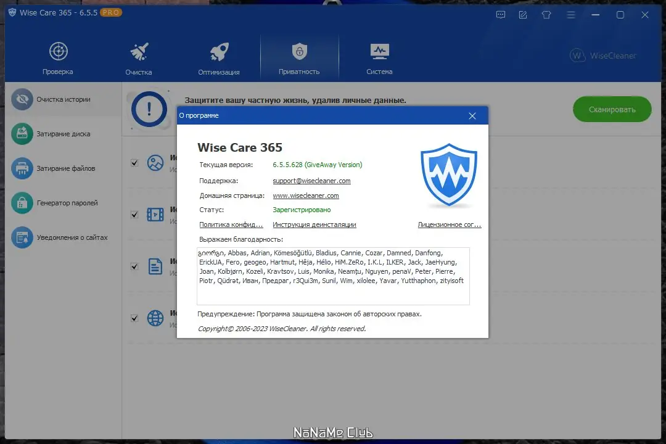Viewport: 666px width, 444px height.
Task: Click the Приватность shield lock icon
Action: (x=300, y=51)
